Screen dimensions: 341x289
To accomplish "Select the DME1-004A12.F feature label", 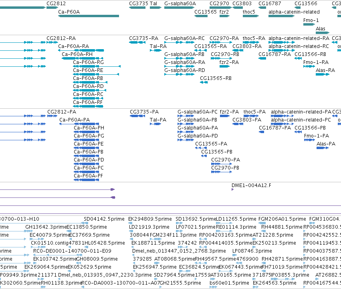I will (251, 185).
